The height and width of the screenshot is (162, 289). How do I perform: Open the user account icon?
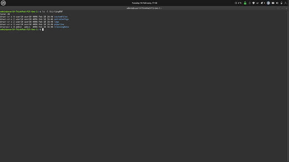tap(286, 3)
